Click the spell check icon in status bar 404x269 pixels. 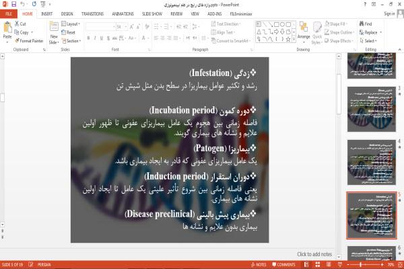31,264
